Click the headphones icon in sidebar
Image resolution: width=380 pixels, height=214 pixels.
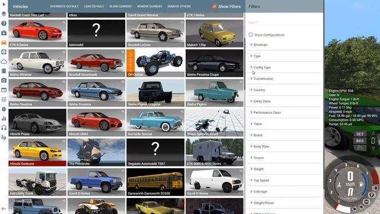coord(4,128)
